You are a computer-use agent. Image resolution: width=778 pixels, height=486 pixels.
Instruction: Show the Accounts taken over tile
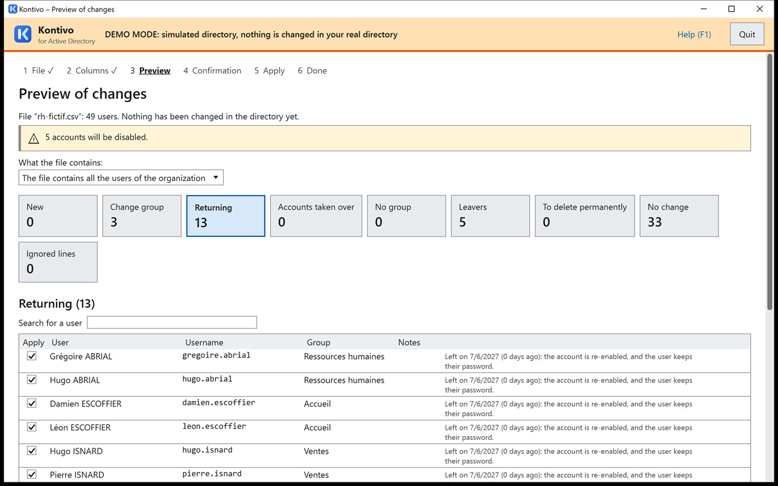[316, 216]
